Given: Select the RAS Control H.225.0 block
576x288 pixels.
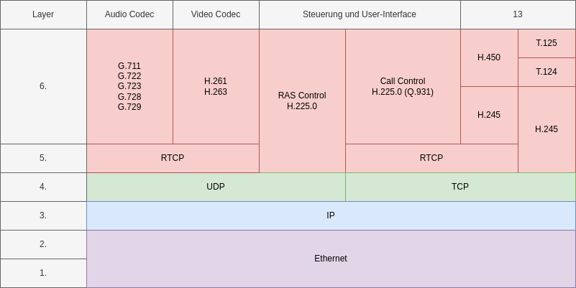Looking at the screenshot, I should click(302, 101).
